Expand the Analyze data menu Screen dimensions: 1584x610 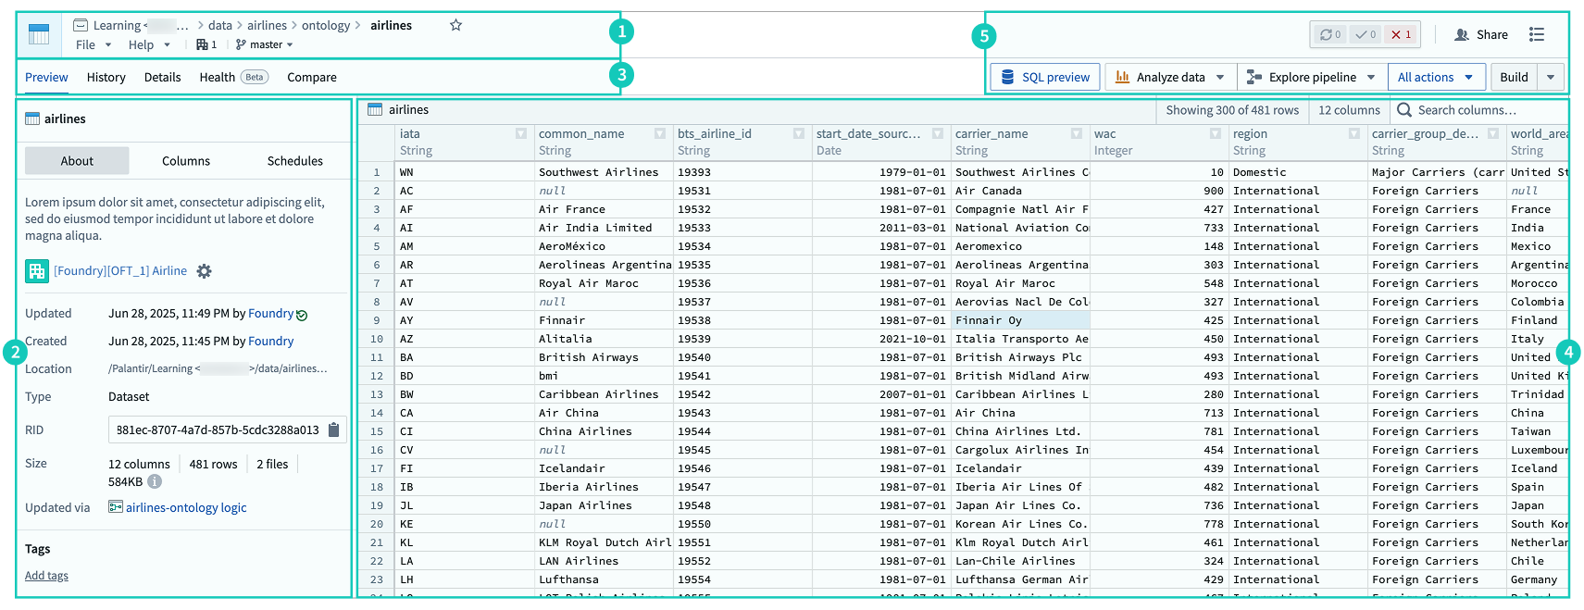pyautogui.click(x=1170, y=77)
